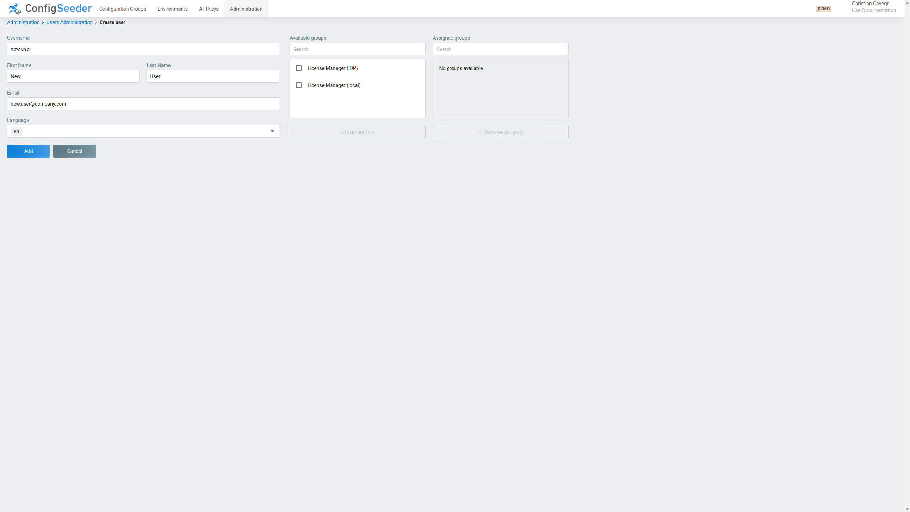Click the ConfigSeeder logo icon
Viewport: 910px width, 512px height.
(14, 9)
